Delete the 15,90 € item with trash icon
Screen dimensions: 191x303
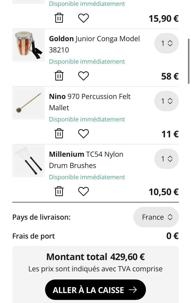(59, 18)
